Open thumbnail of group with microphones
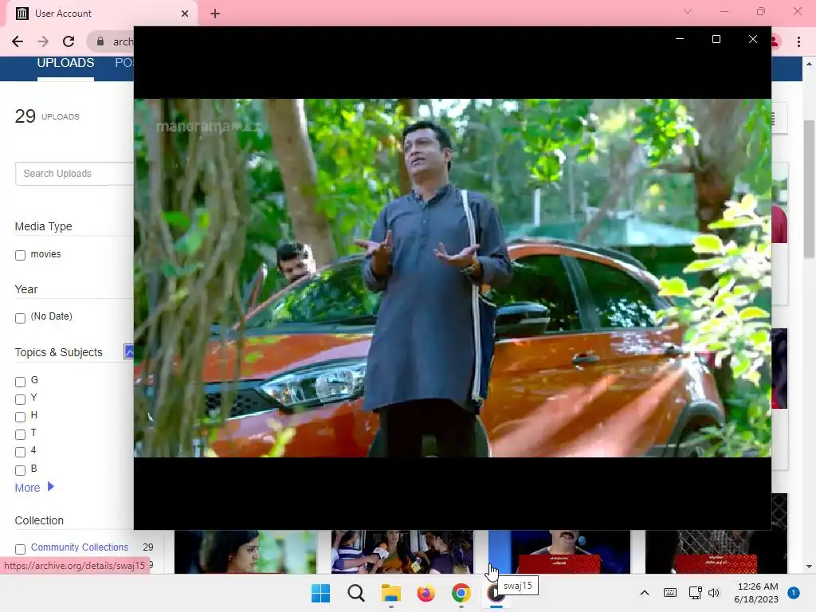816x612 pixels. pos(402,551)
